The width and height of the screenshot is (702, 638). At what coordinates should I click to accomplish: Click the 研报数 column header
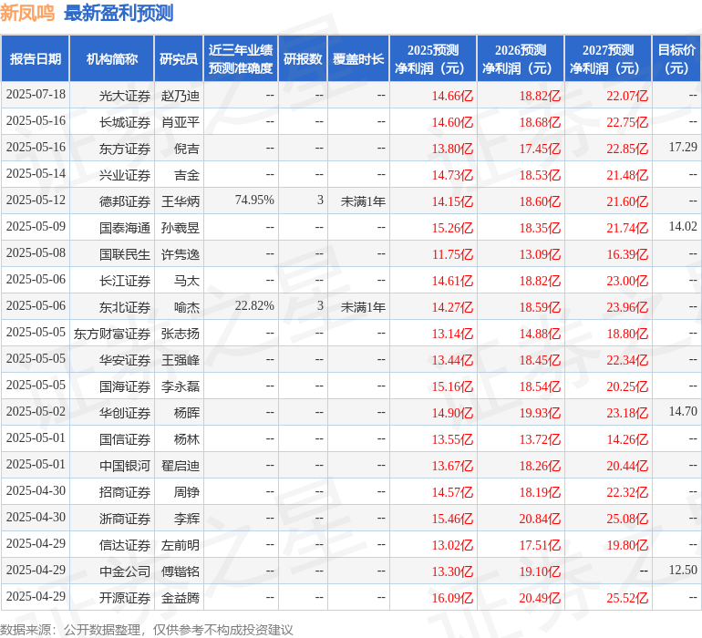(x=303, y=58)
